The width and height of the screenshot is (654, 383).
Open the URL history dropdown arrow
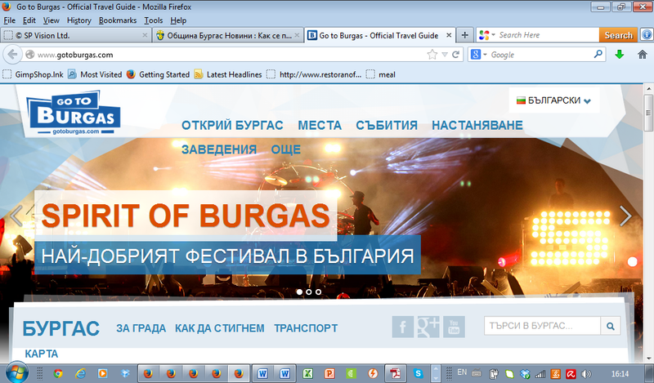(x=445, y=55)
